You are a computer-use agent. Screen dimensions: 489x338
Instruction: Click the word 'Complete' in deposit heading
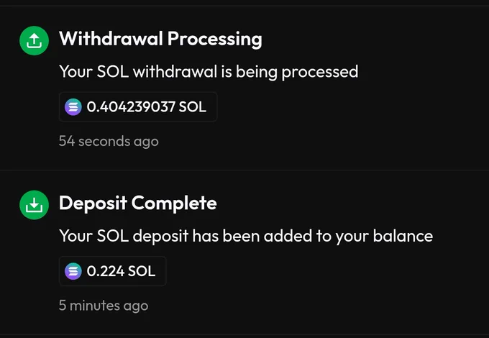[174, 204]
